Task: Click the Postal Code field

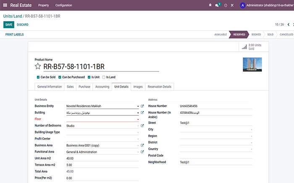Action: (216, 156)
